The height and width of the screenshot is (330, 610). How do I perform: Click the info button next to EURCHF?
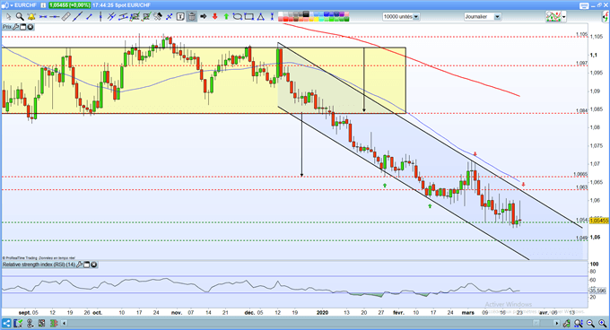pos(43,5)
